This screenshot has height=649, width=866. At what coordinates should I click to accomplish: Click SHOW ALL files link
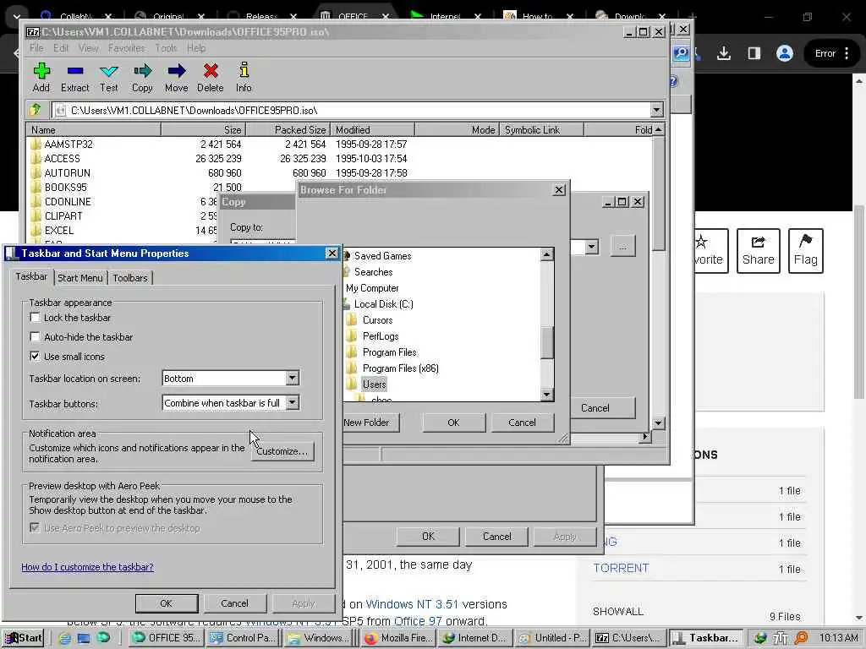pos(617,612)
